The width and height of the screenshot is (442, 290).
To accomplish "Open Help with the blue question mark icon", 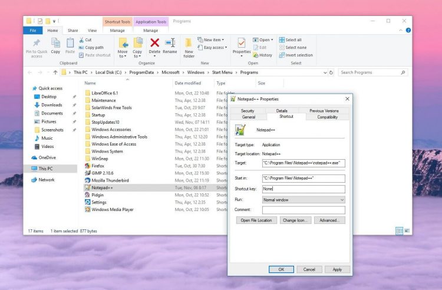I will 408,30.
